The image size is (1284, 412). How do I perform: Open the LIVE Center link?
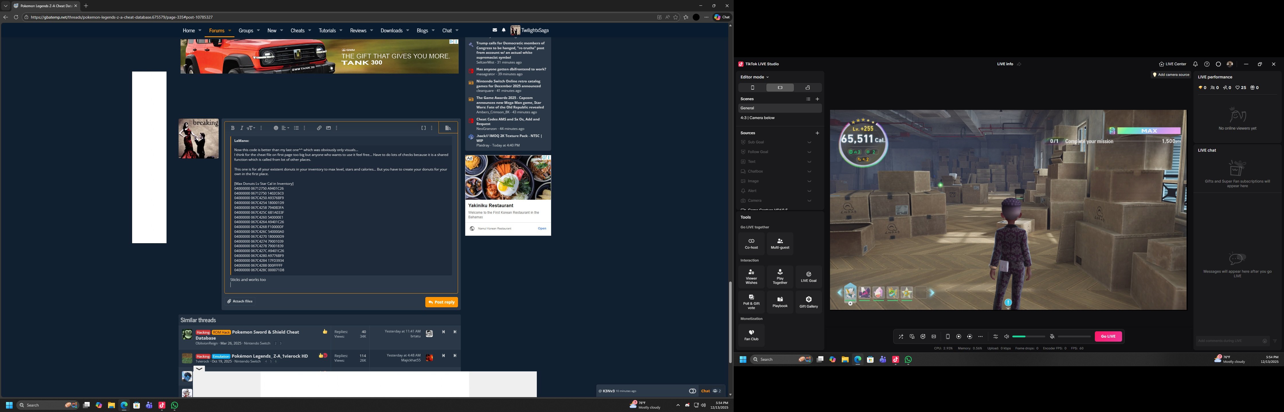pos(1172,64)
